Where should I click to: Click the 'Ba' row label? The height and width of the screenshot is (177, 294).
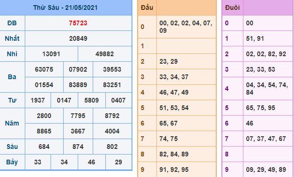tap(12, 77)
